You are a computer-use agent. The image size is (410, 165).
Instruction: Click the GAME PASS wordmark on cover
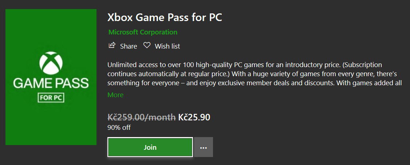[51, 84]
